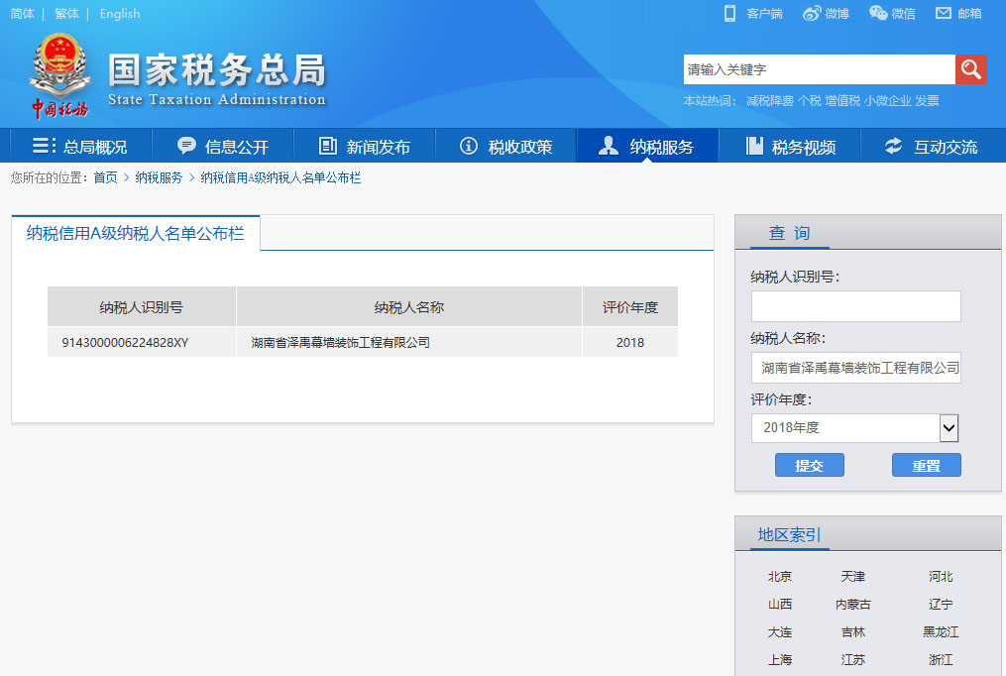1006x676 pixels.
Task: Open the 税收政策 navigation menu
Action: [x=505, y=147]
